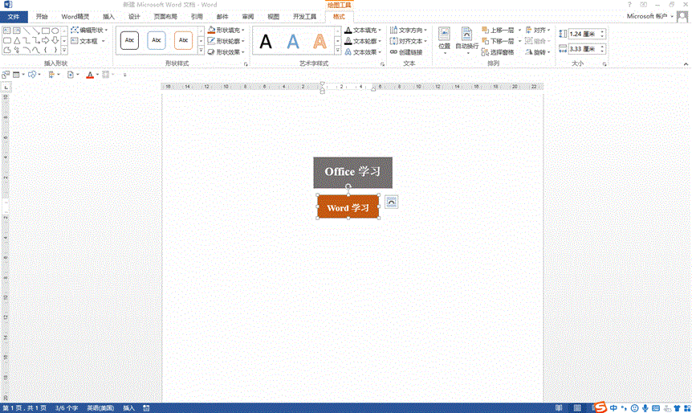The width and height of the screenshot is (692, 413).
Task: Click the 编辑形状 (Edit Shape) icon
Action: pyautogui.click(x=75, y=30)
